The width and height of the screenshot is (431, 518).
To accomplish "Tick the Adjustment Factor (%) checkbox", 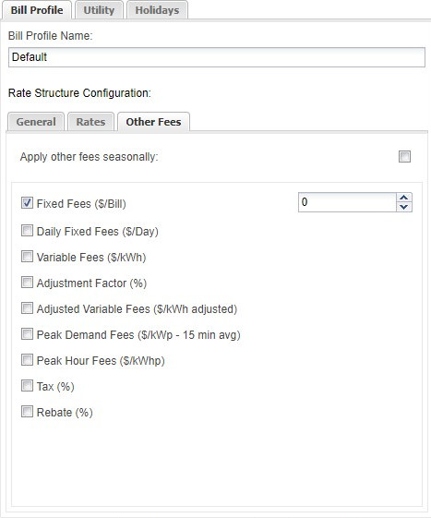I will (x=27, y=283).
